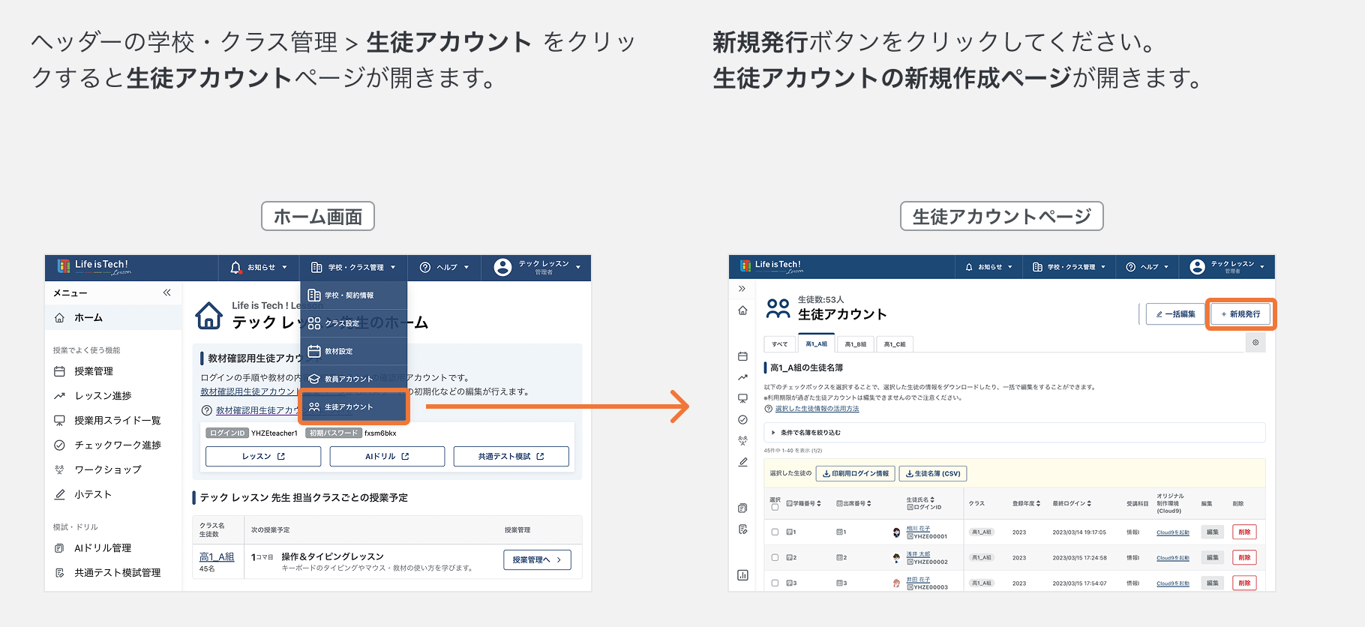Check the box for student 井田 花子
1365x627 pixels.
[775, 583]
